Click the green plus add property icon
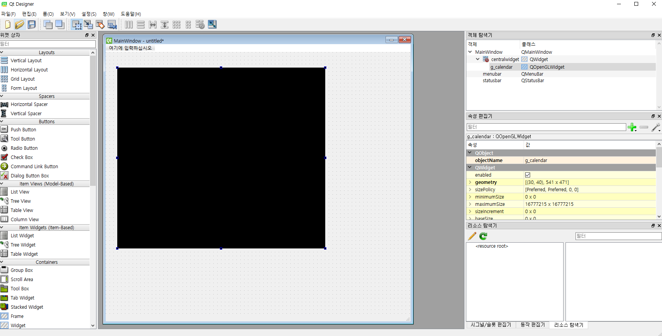Image resolution: width=662 pixels, height=336 pixels. click(632, 127)
